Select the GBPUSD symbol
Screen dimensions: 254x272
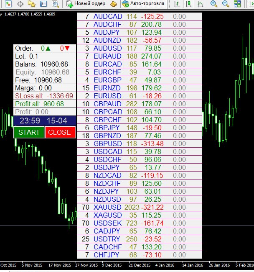click(x=108, y=144)
